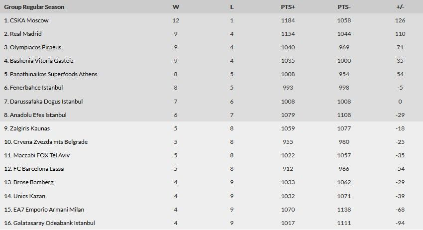Click the PTS+ column header
Image resolution: width=423 pixels, height=230 pixels.
pos(288,7)
